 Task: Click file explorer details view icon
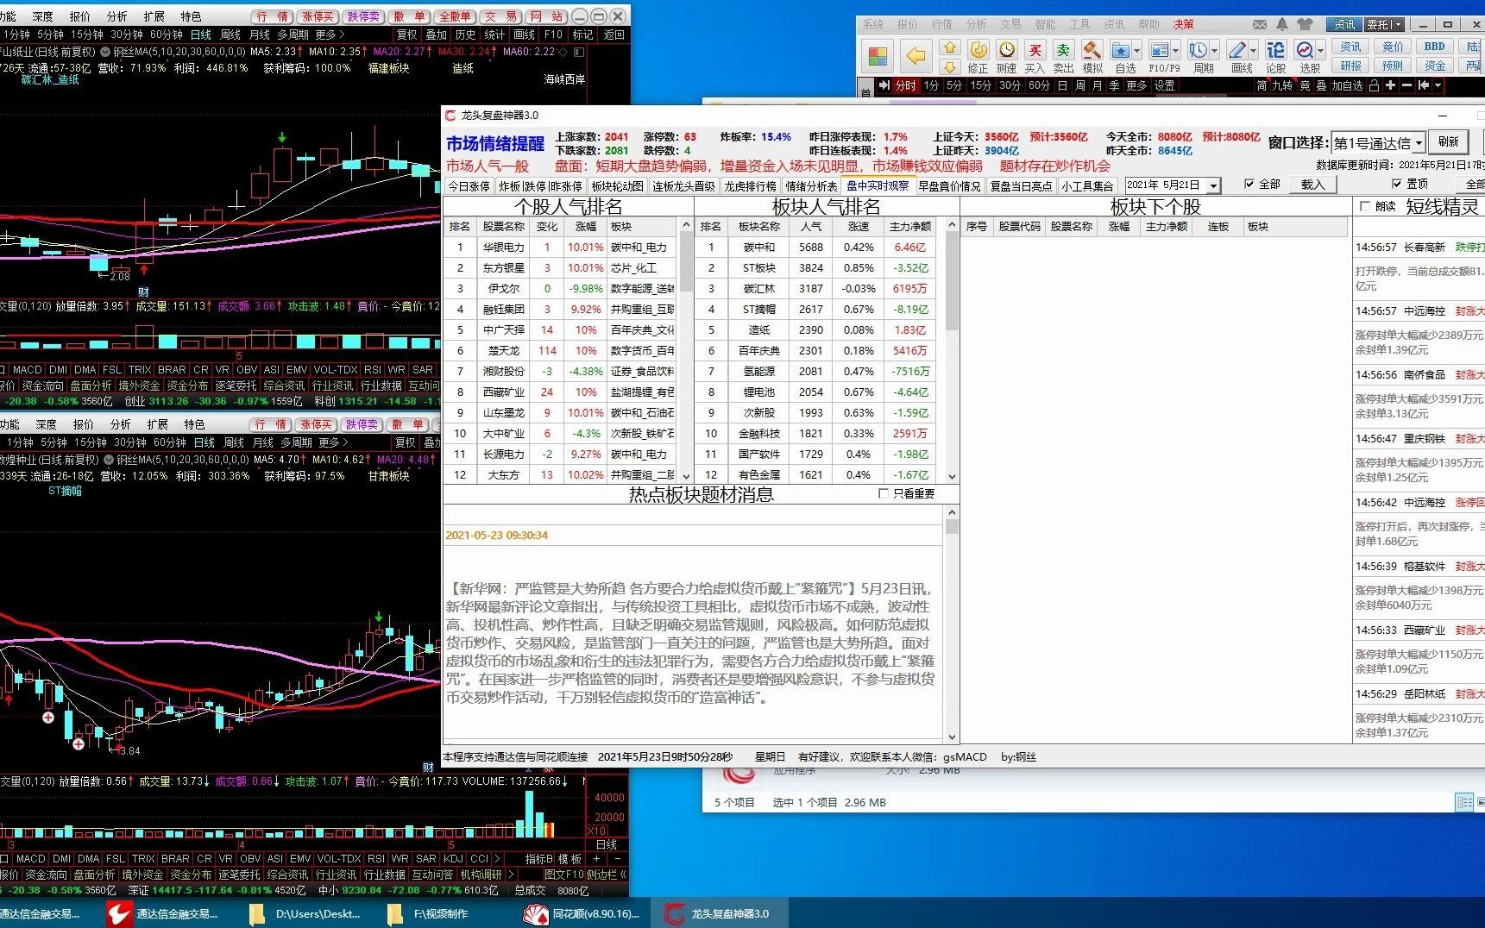tap(1464, 802)
